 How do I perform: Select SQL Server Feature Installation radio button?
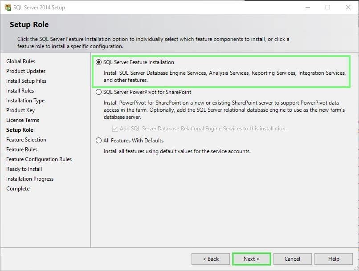click(98, 62)
